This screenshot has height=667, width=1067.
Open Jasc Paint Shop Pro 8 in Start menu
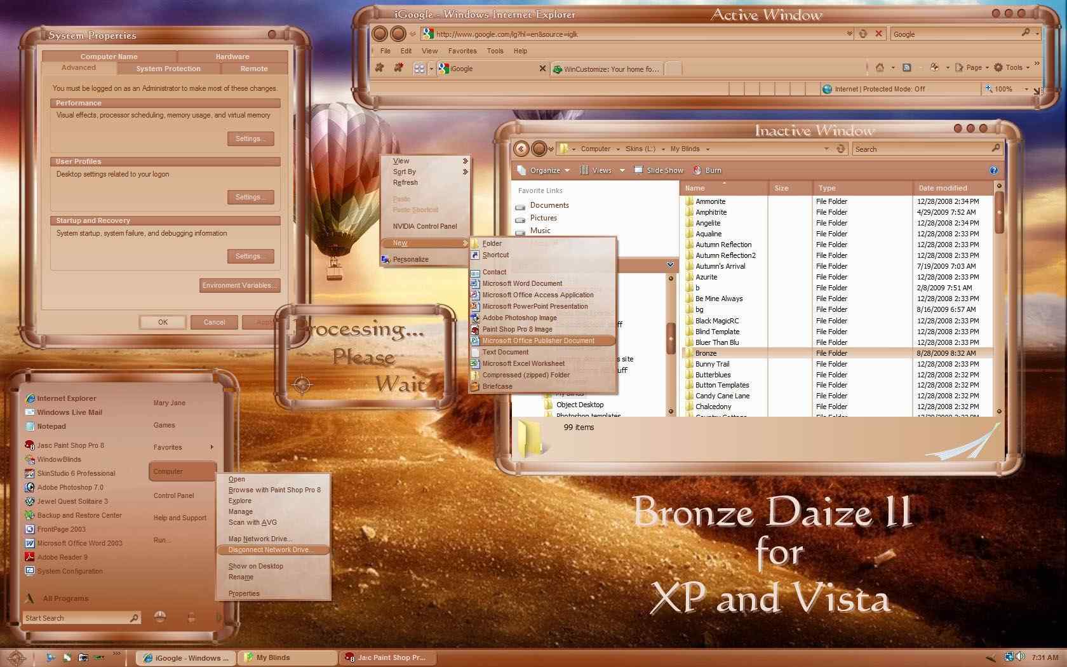tap(64, 445)
